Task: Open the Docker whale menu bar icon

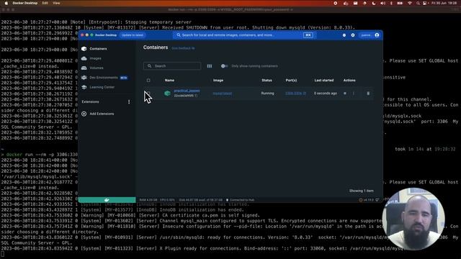Action: pos(346,3)
